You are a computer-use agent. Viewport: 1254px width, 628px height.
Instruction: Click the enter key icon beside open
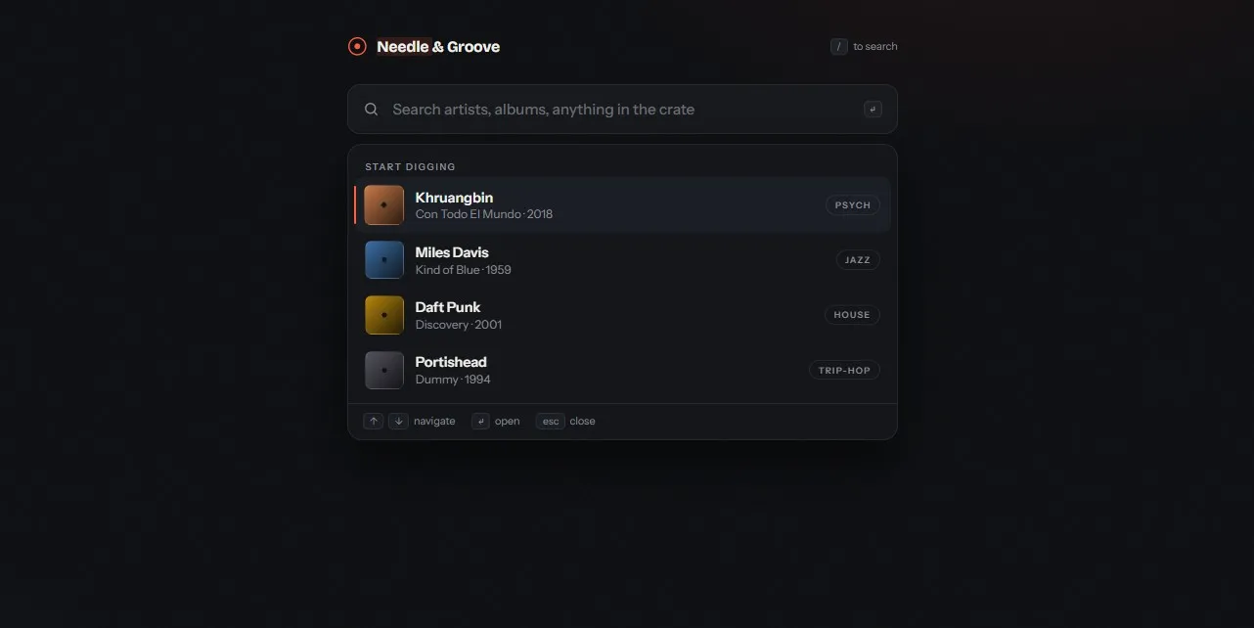(x=480, y=421)
